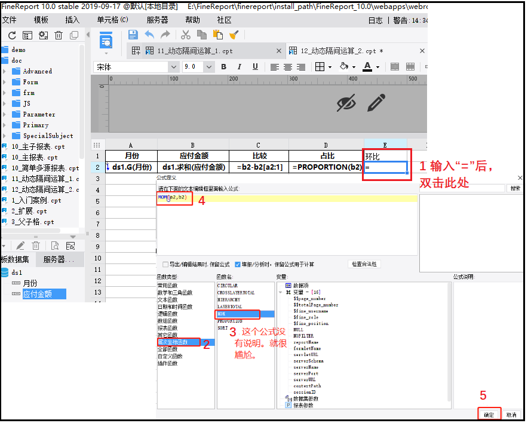Copy the selected cells
The image size is (528, 423).
tap(202, 35)
